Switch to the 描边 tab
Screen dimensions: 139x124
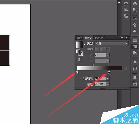(79, 38)
